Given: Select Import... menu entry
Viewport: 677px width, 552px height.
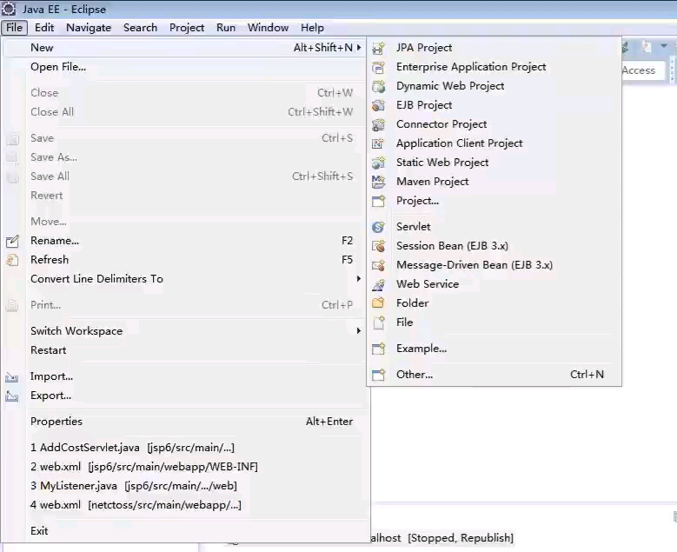Looking at the screenshot, I should click(x=185, y=376).
